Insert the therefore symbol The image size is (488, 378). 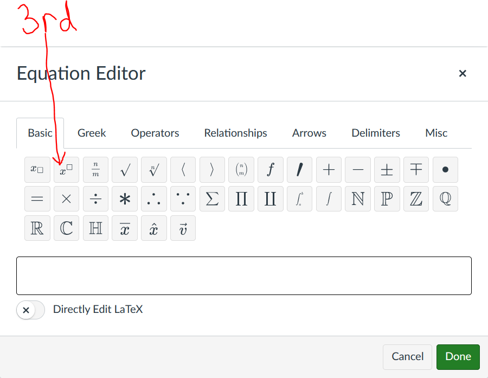153,199
